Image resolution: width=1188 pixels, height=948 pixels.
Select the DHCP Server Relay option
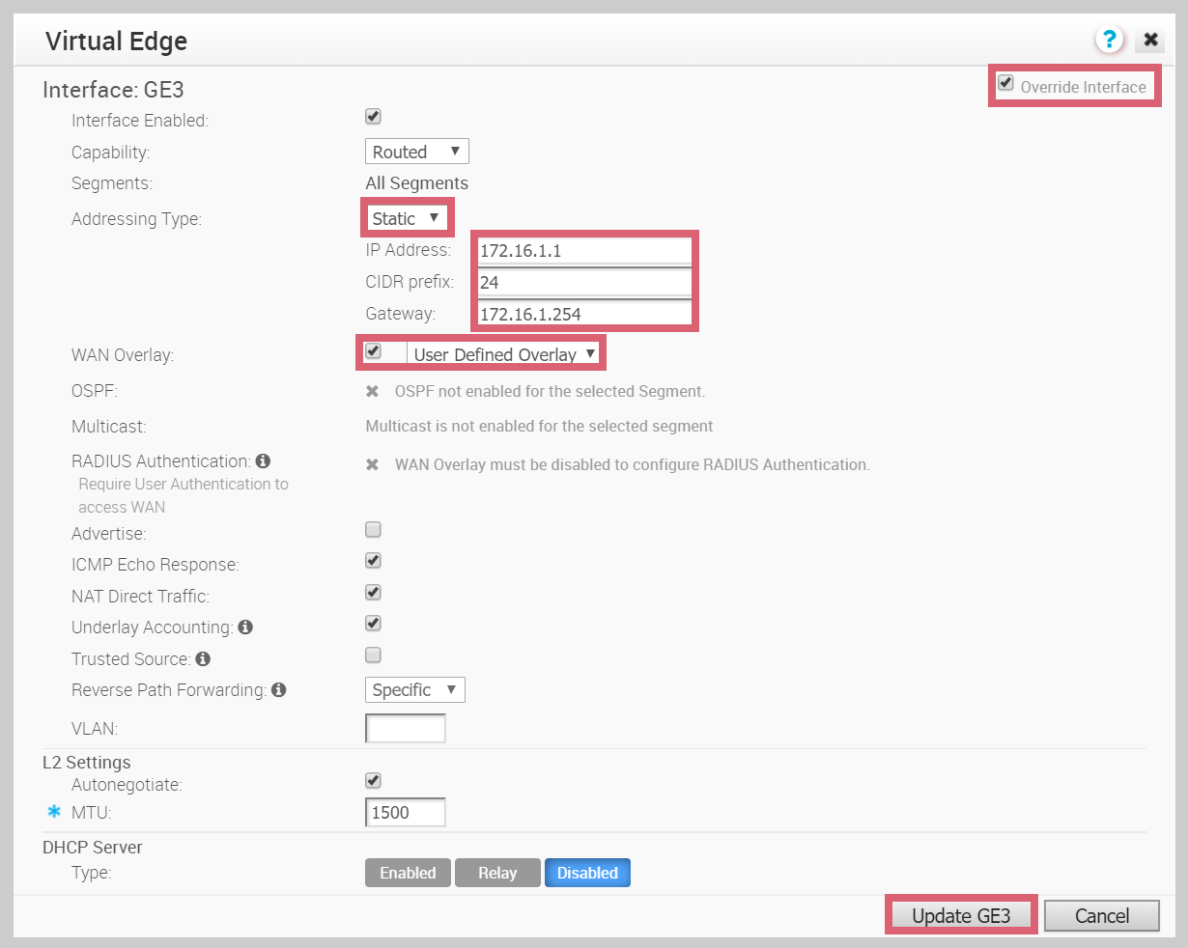click(497, 873)
